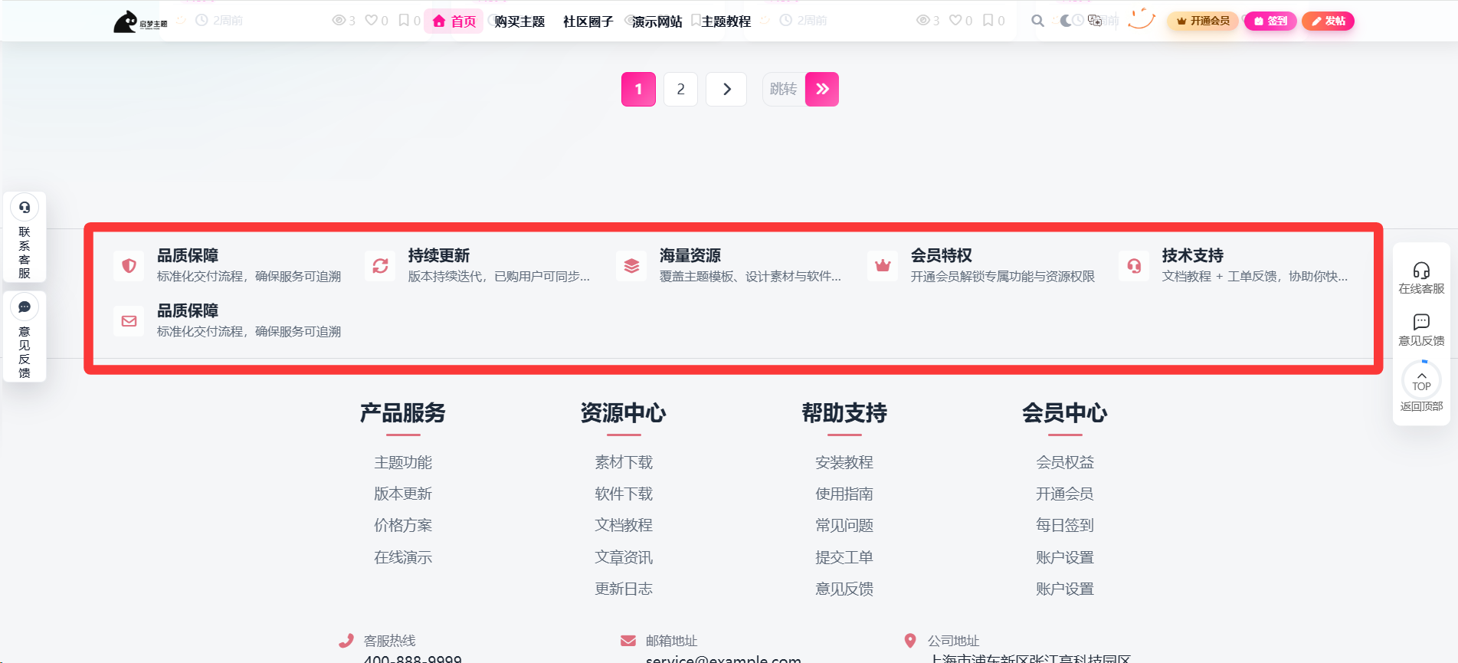Click 意见反馈 chat icon below 在线客服
Image resolution: width=1458 pixels, height=663 pixels.
click(1421, 322)
